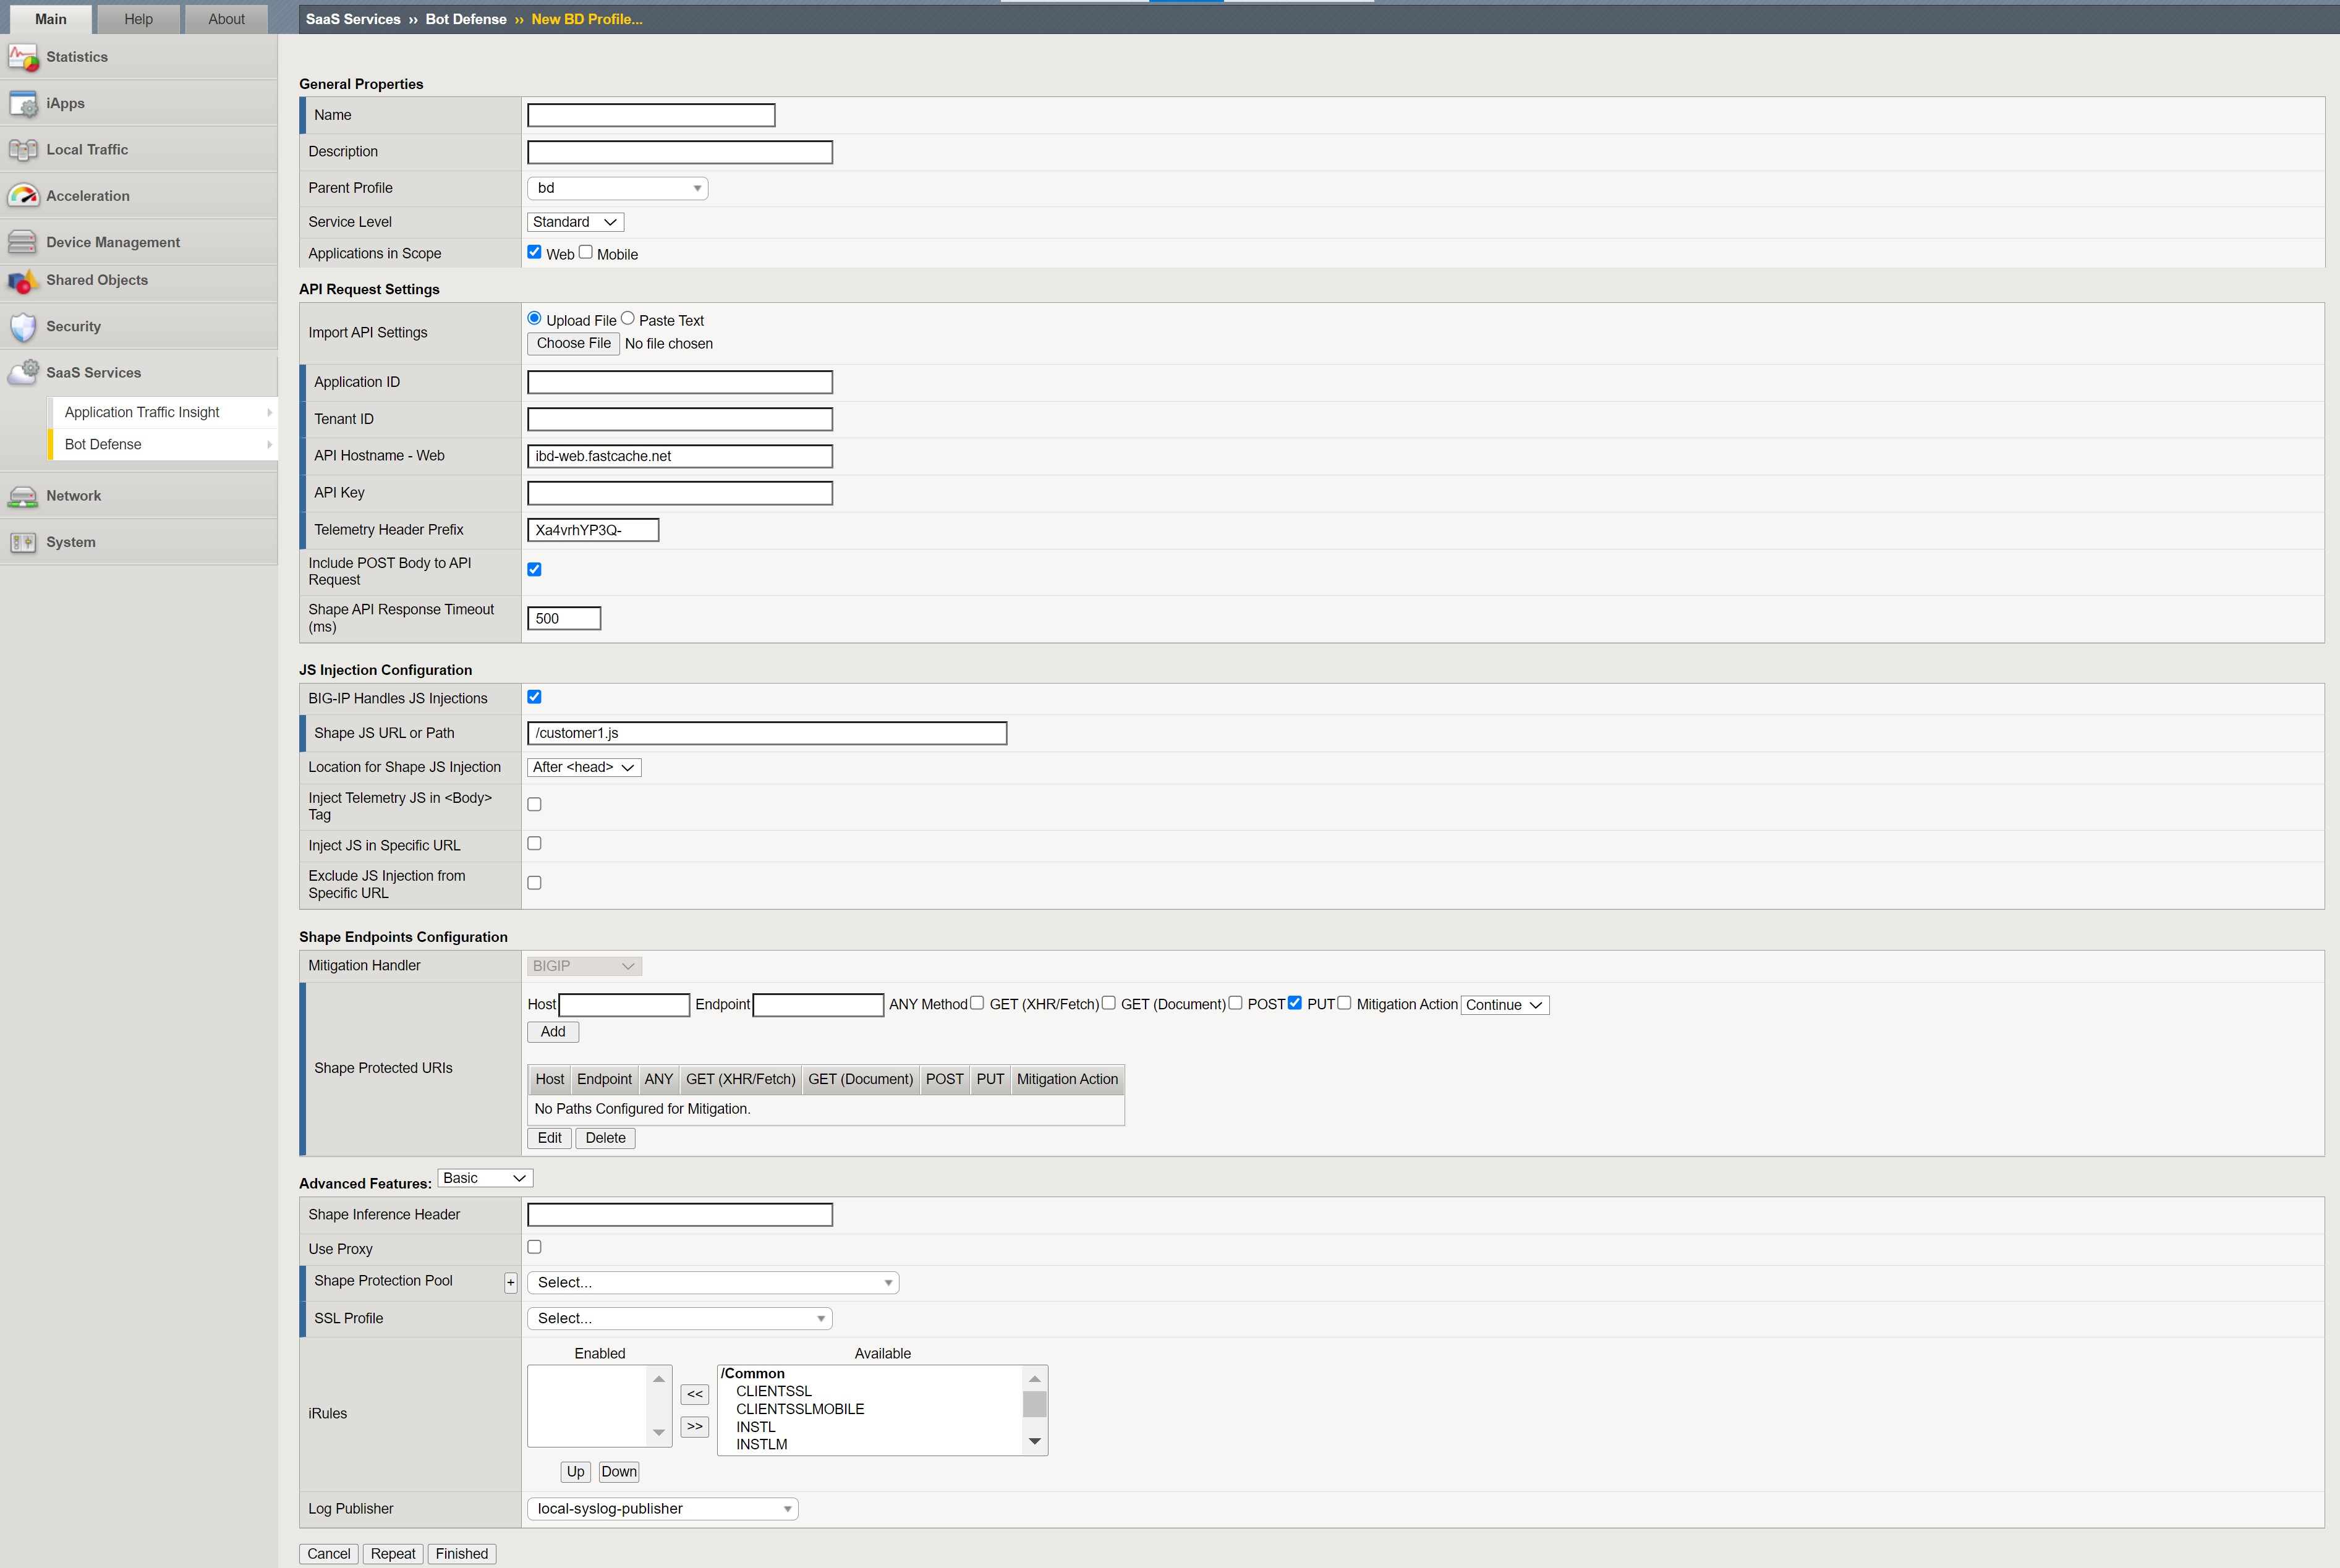Open the Service Level dropdown
The width and height of the screenshot is (2340, 1568).
[575, 222]
